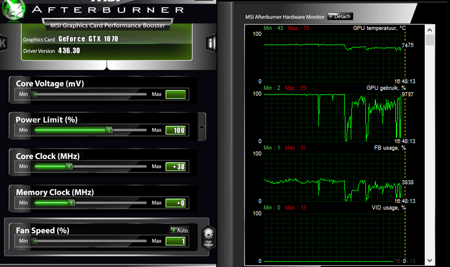
Task: Click the 'Max : 99' GPU usage readout
Action: click(x=295, y=88)
